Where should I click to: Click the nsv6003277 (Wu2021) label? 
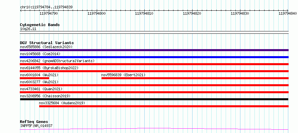click(x=39, y=82)
